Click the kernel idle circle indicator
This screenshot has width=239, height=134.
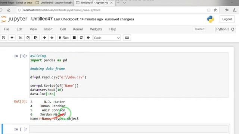(233, 29)
